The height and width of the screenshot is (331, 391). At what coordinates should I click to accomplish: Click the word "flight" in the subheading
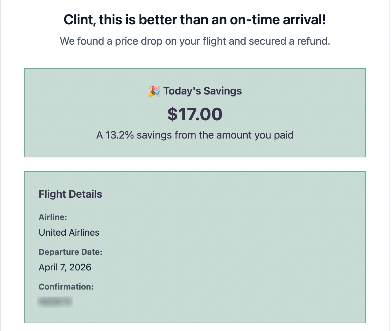tap(214, 41)
